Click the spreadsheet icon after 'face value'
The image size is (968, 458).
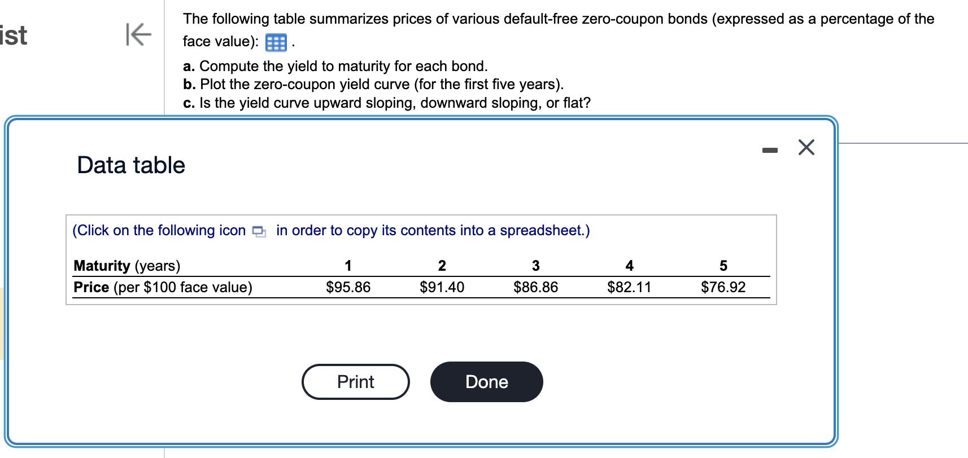coord(275,42)
